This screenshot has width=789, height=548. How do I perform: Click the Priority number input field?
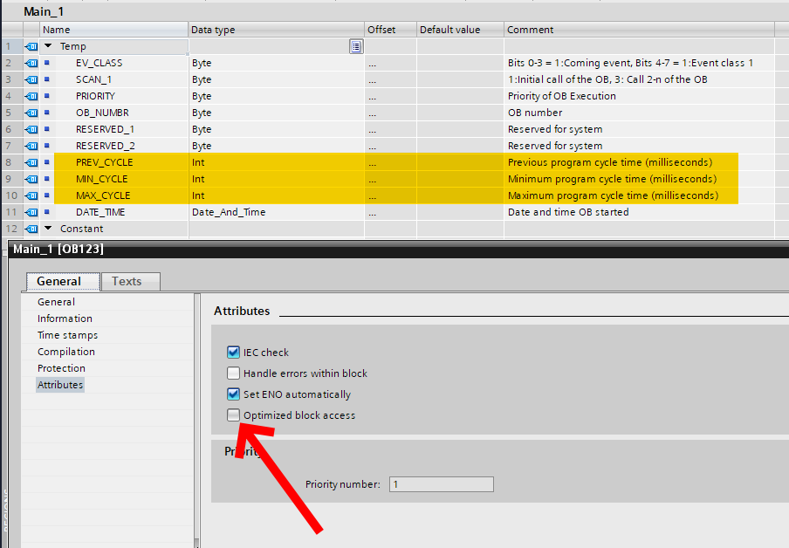pos(442,484)
